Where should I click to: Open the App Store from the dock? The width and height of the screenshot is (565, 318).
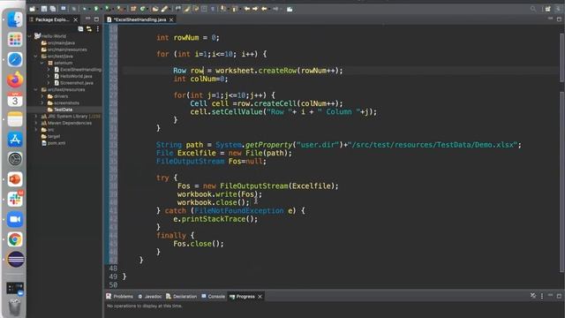(x=15, y=140)
